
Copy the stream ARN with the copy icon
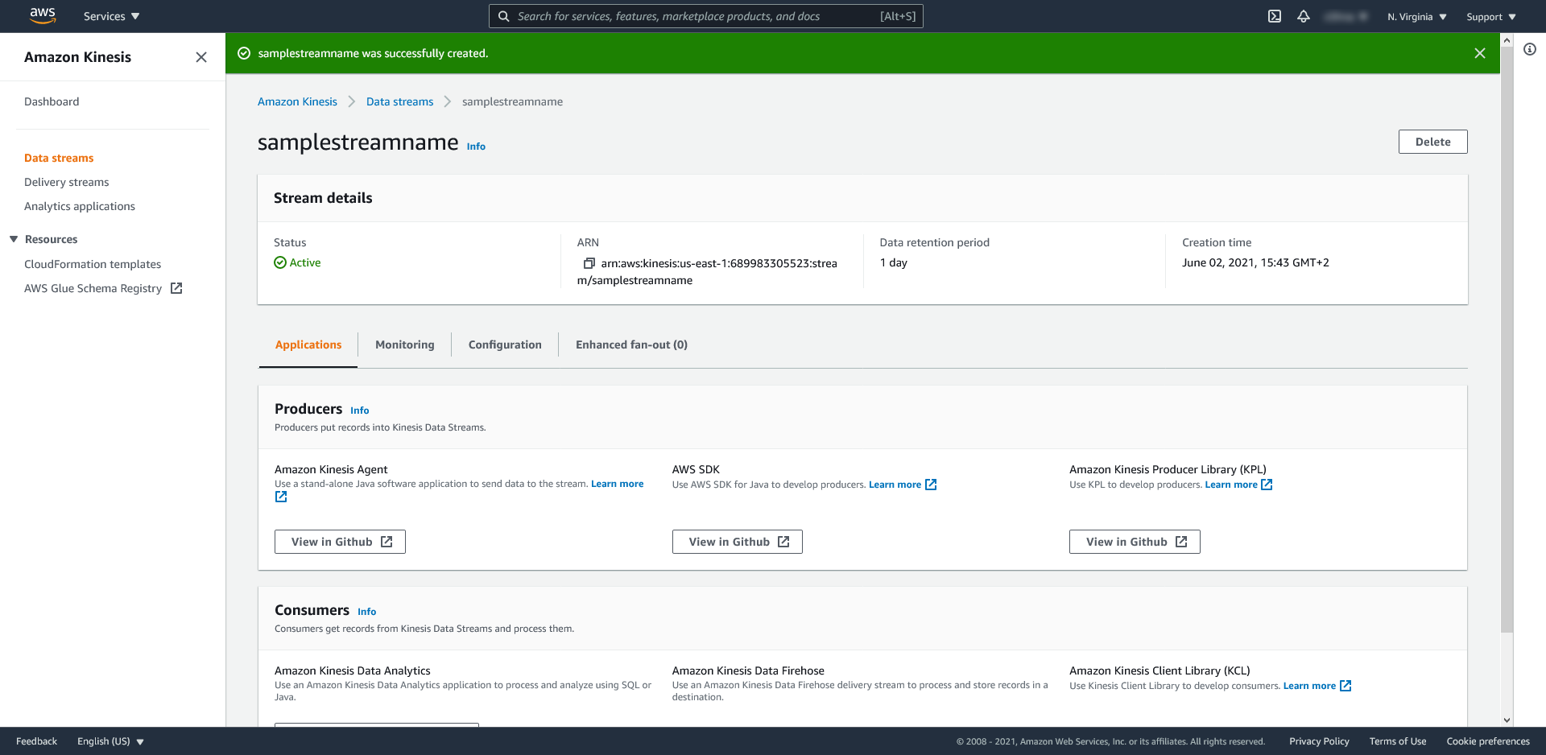click(x=589, y=263)
